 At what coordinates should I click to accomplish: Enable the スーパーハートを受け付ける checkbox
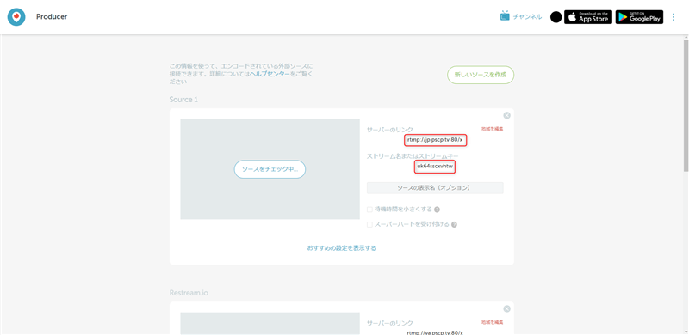pyautogui.click(x=370, y=224)
